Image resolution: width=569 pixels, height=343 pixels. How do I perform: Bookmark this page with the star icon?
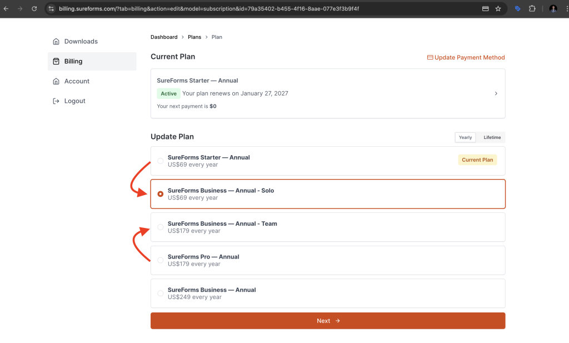point(498,9)
